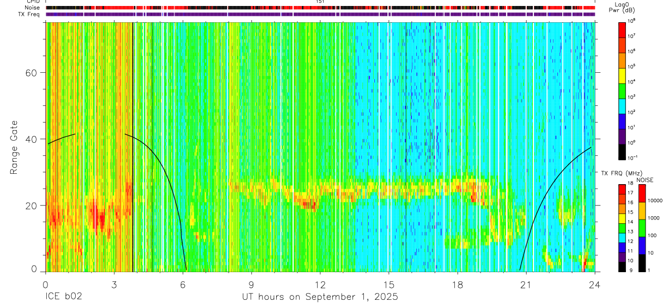Click the "Range Gate" y-axis label

pyautogui.click(x=15, y=146)
